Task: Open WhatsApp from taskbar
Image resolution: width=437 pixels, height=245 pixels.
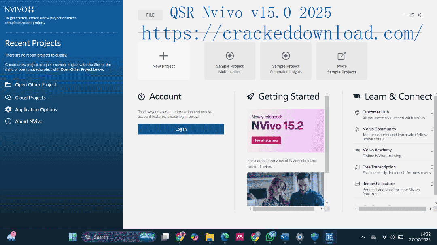Action: [x=270, y=237]
